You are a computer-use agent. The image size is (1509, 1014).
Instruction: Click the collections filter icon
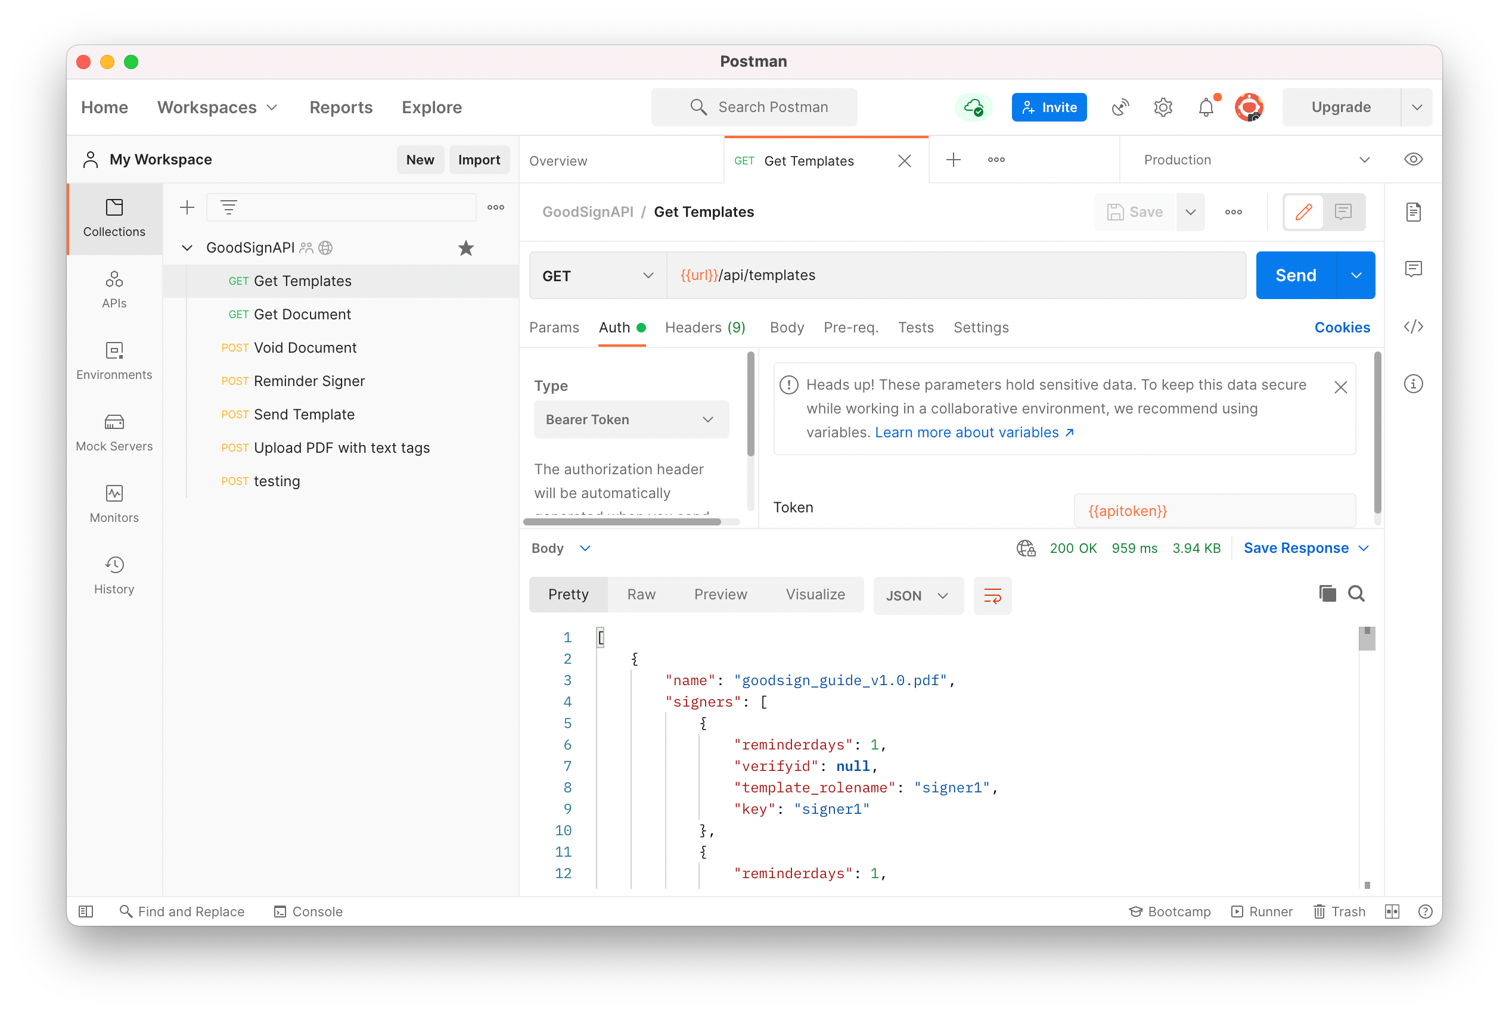(228, 207)
